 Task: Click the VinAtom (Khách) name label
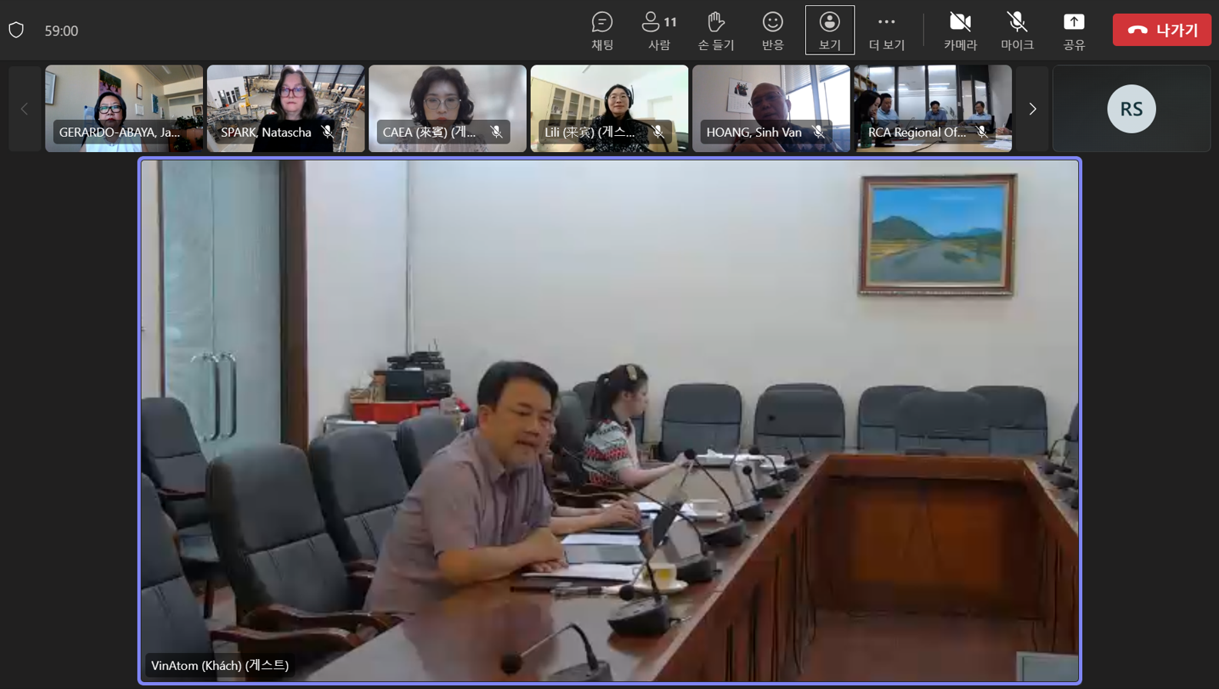coord(220,665)
